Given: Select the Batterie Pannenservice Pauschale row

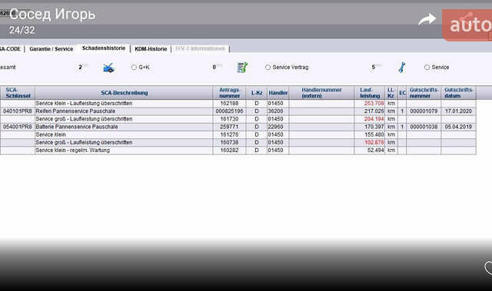Looking at the screenshot, I should pyautogui.click(x=238, y=127).
